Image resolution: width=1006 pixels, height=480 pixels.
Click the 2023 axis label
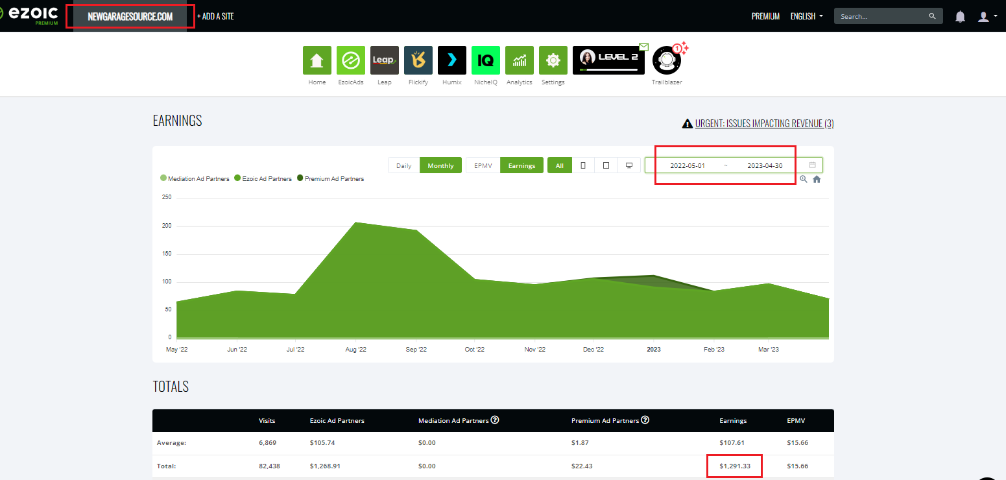point(654,349)
